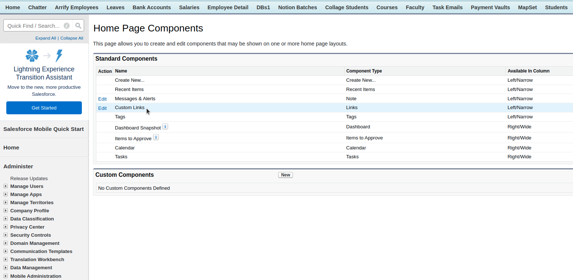Expand Manage Users tree arrow

pos(6,186)
